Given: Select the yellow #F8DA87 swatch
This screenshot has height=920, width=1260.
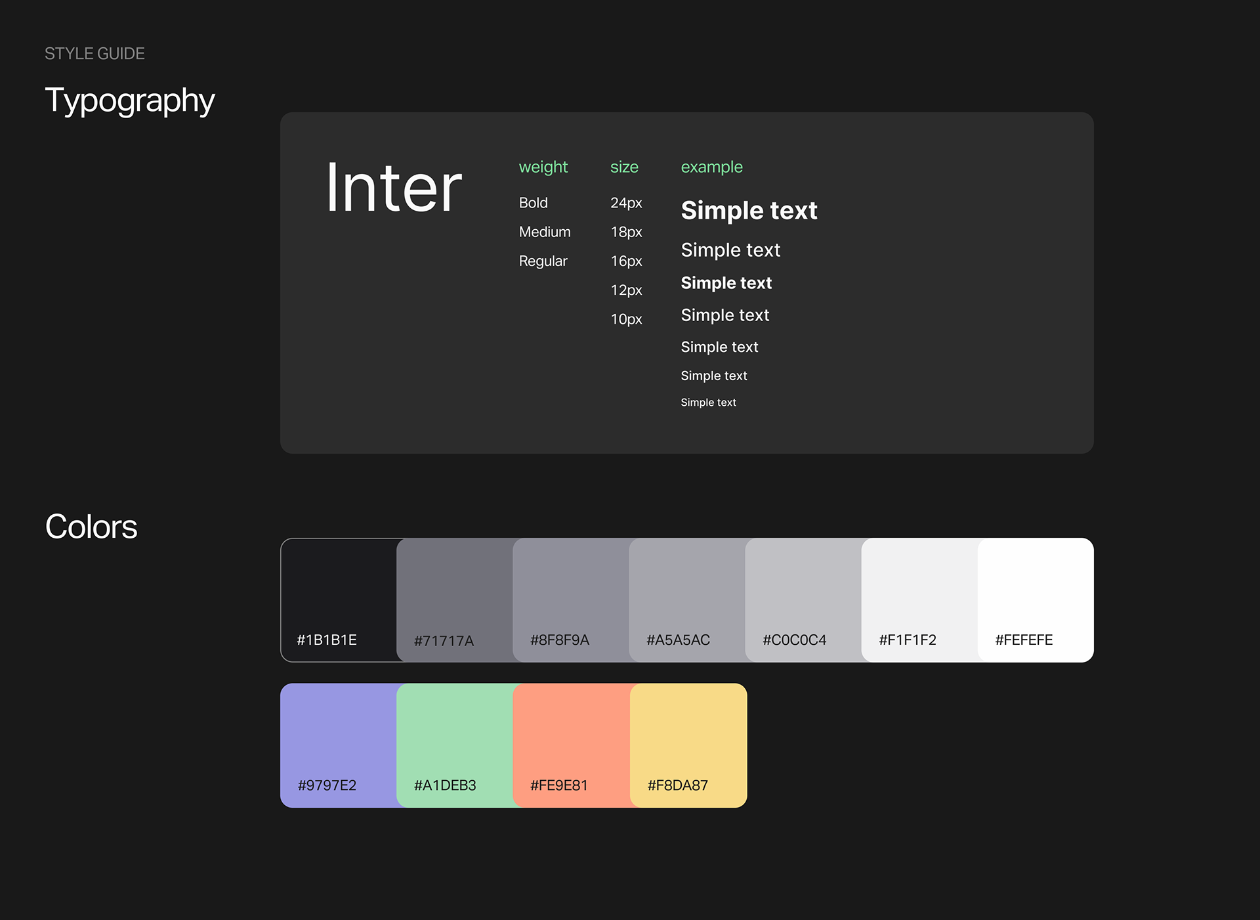Looking at the screenshot, I should [688, 745].
